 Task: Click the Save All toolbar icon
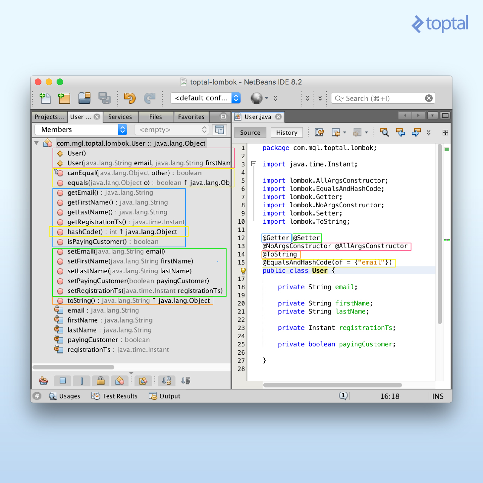pyautogui.click(x=105, y=98)
